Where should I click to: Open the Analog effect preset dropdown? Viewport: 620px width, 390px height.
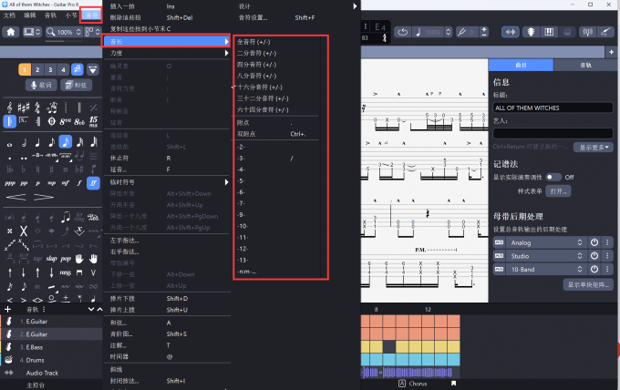pos(546,242)
